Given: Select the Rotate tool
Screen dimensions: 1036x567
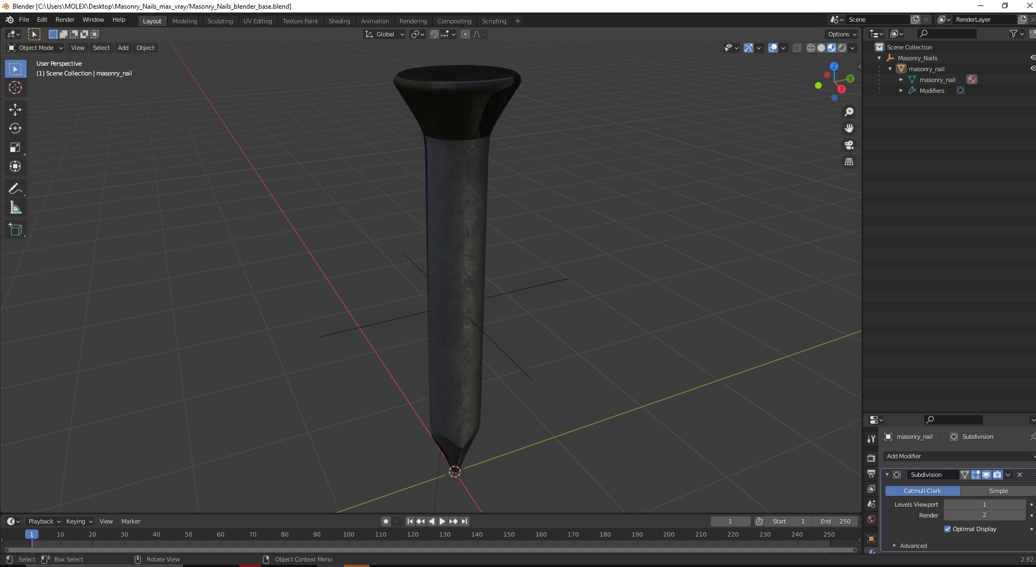Looking at the screenshot, I should point(15,128).
